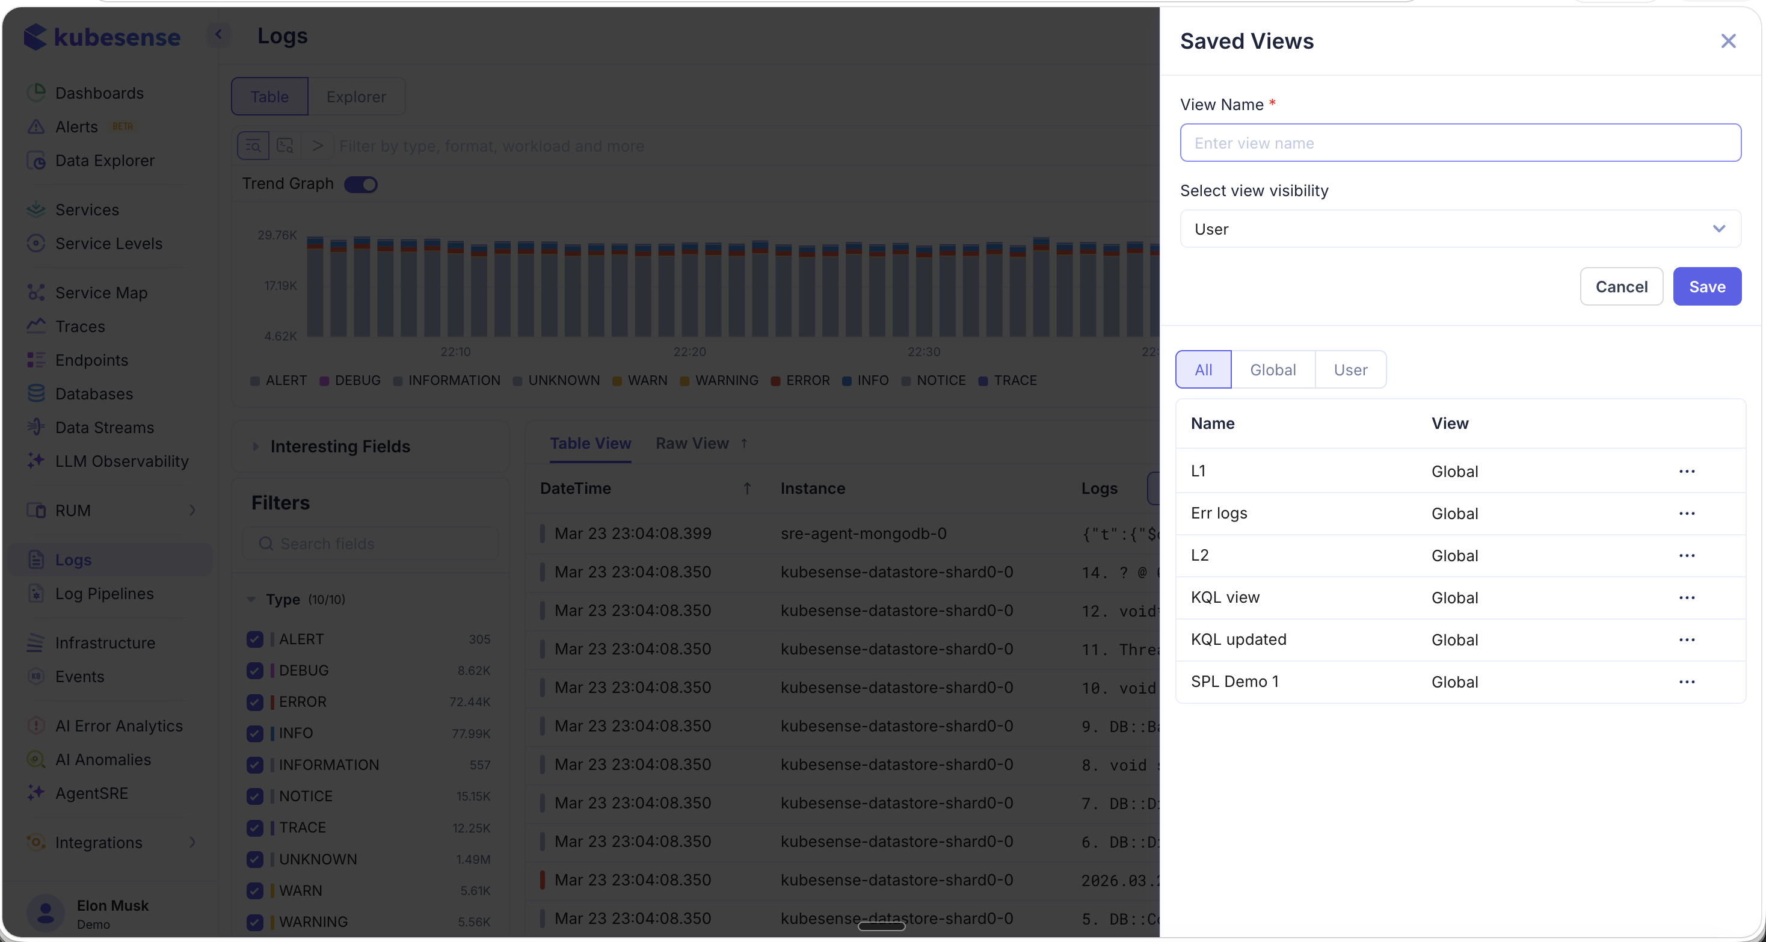Switch to the query builder search icon
This screenshot has height=942, width=1766.
253,146
